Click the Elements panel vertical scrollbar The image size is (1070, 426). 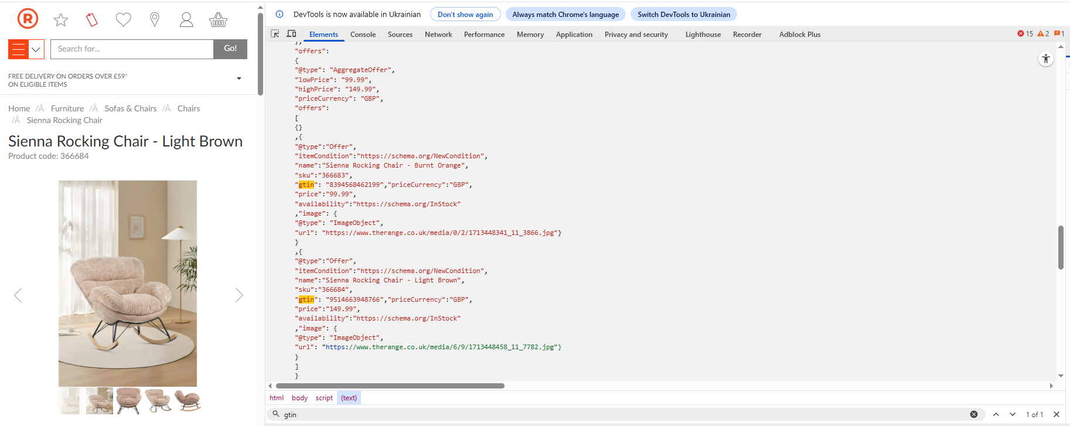click(x=1061, y=247)
